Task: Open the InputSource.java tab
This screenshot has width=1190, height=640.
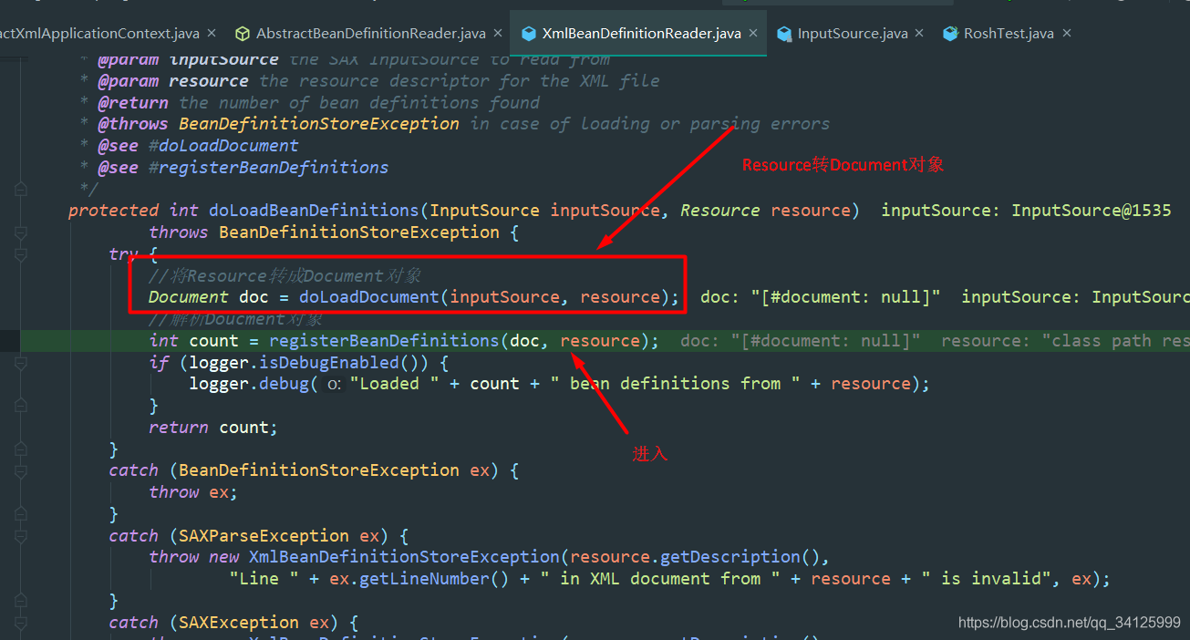Action: click(853, 34)
